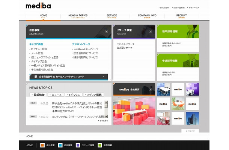Open NEWS & TOPICS navigation menu
Image resolution: width=229 pixels, height=150 pixels.
78,16
